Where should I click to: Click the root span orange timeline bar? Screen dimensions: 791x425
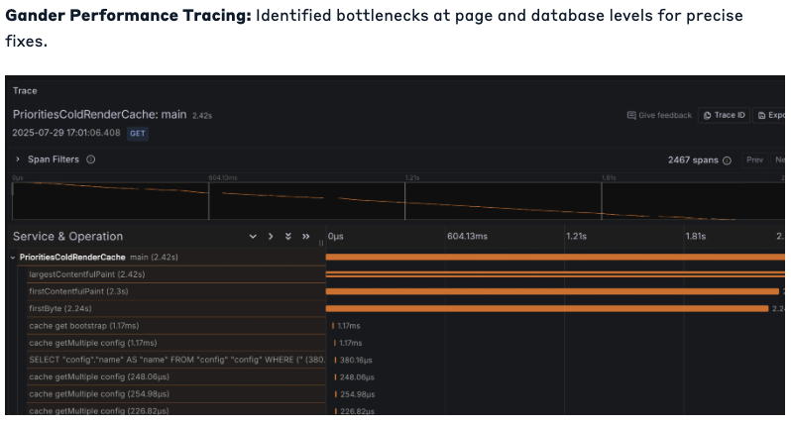tap(555, 258)
